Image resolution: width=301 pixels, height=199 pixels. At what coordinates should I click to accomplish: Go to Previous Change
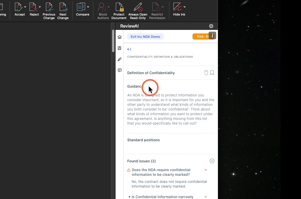[49, 11]
